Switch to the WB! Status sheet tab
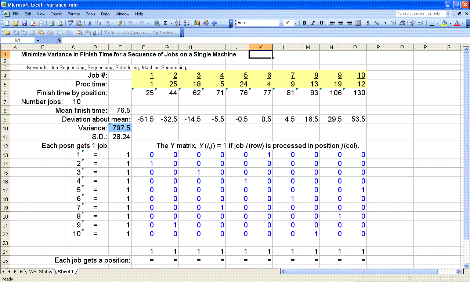The height and width of the screenshot is (282, 470). [40, 271]
